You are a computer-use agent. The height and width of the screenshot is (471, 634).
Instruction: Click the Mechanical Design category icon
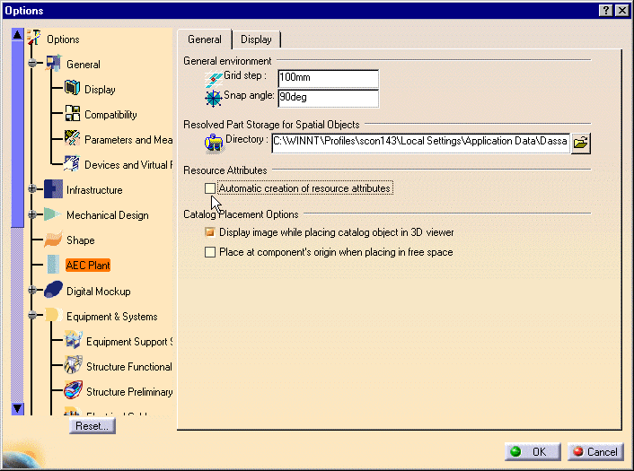pos(54,215)
